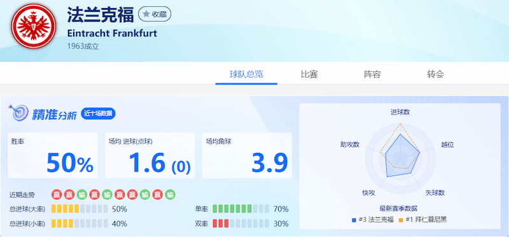Click the 40% value next to 总进球(小率)

(x=119, y=224)
